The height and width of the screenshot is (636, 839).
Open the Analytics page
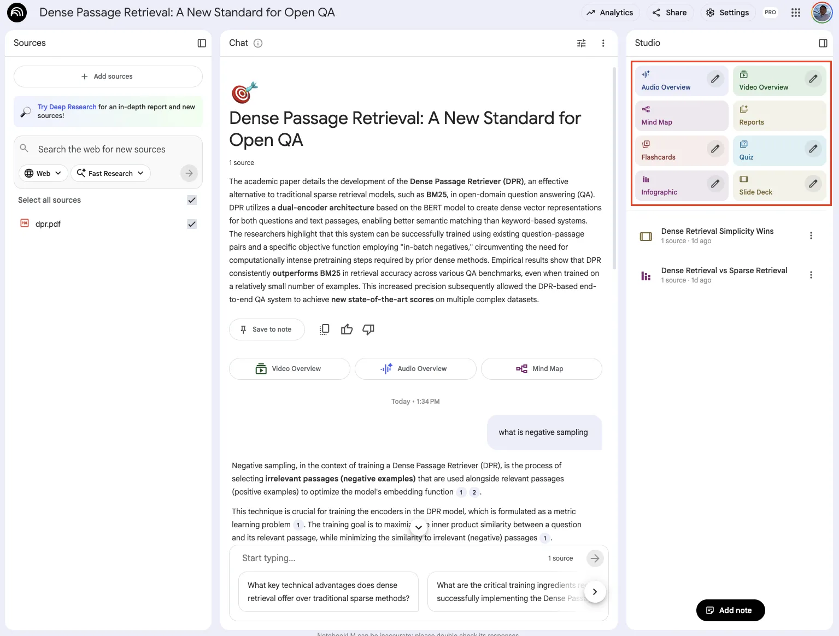pyautogui.click(x=610, y=12)
